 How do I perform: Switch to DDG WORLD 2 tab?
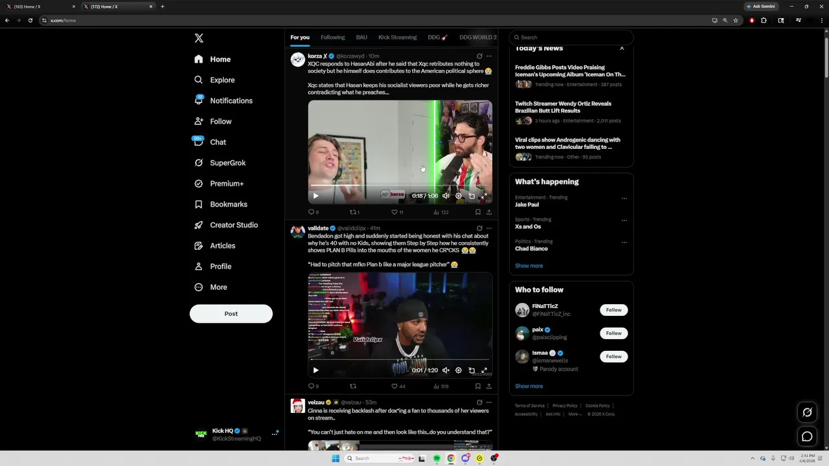tap(478, 37)
